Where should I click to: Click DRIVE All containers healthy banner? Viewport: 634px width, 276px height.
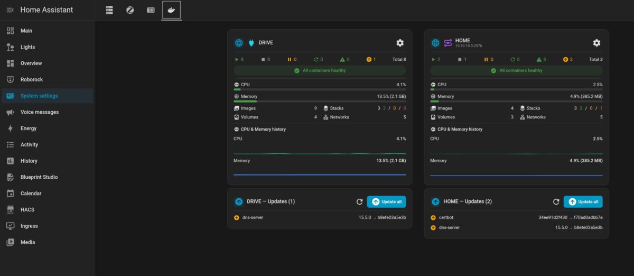320,70
